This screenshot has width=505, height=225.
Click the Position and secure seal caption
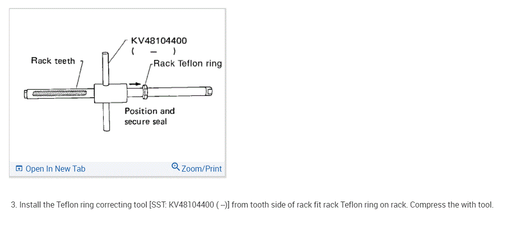149,116
